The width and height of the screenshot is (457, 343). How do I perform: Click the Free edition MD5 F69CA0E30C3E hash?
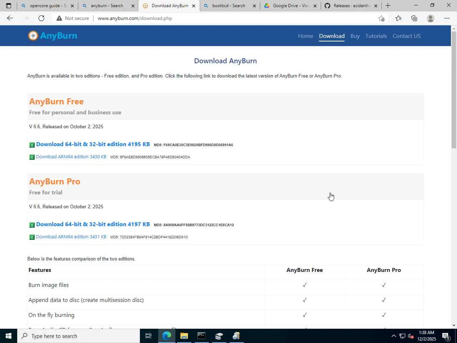pos(193,145)
